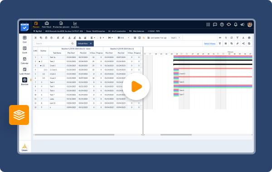Collapse outline row 2
The width and height of the screenshot is (272, 172).
pos(39,62)
